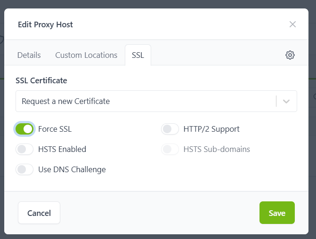Toggle the Use DNS Challenge switch
Viewport: 316px width, 239px height.
[24, 169]
